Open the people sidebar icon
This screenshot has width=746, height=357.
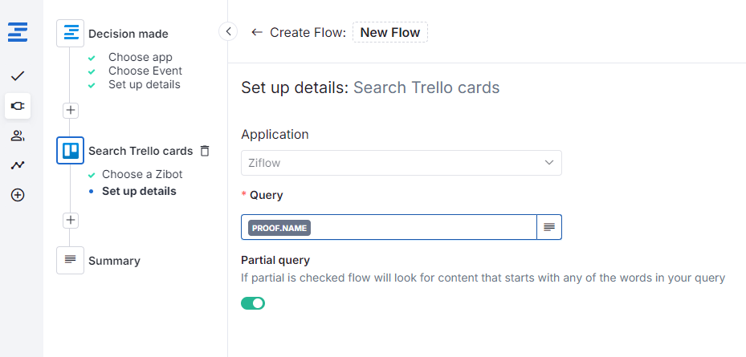click(x=18, y=136)
